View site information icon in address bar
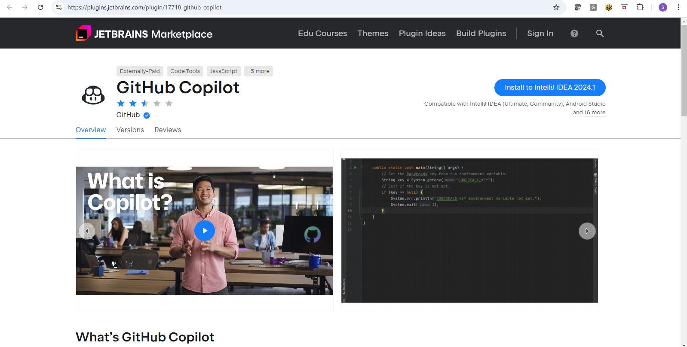The height and width of the screenshot is (347, 687). coord(59,7)
